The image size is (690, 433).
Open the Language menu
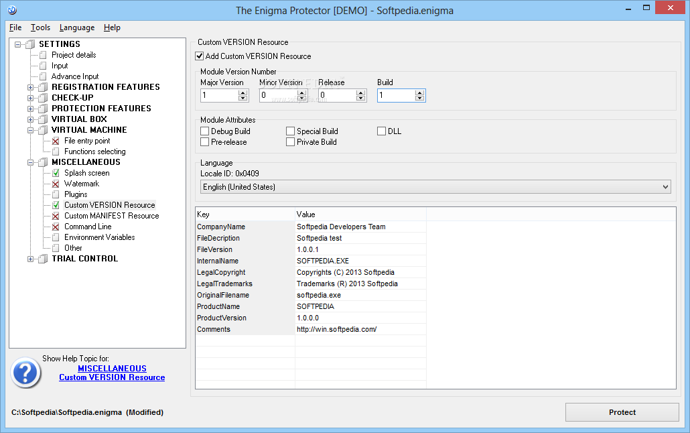77,27
